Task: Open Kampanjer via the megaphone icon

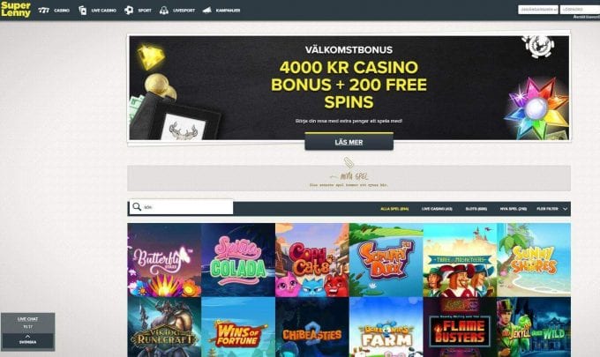Action: (x=207, y=11)
